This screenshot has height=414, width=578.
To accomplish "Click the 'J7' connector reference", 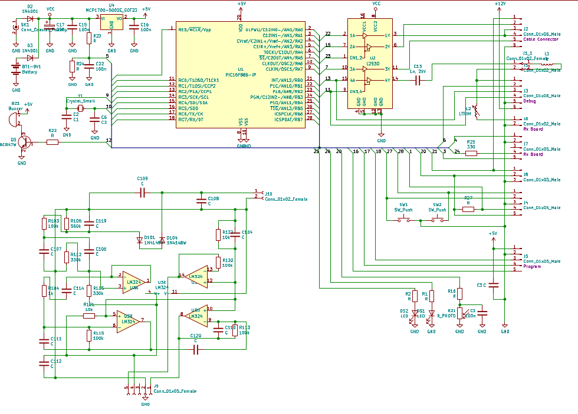I will pyautogui.click(x=526, y=144).
